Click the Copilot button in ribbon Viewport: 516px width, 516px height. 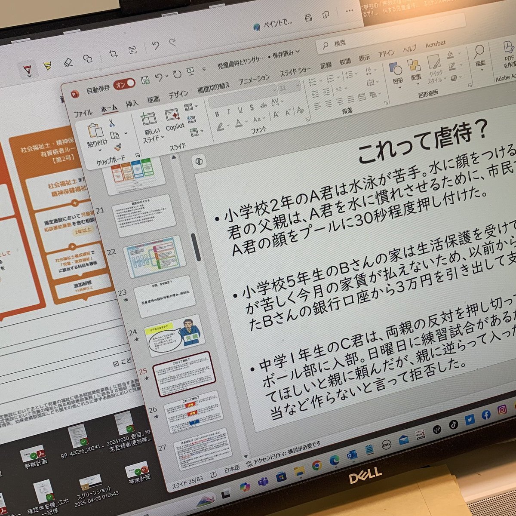tap(174, 121)
